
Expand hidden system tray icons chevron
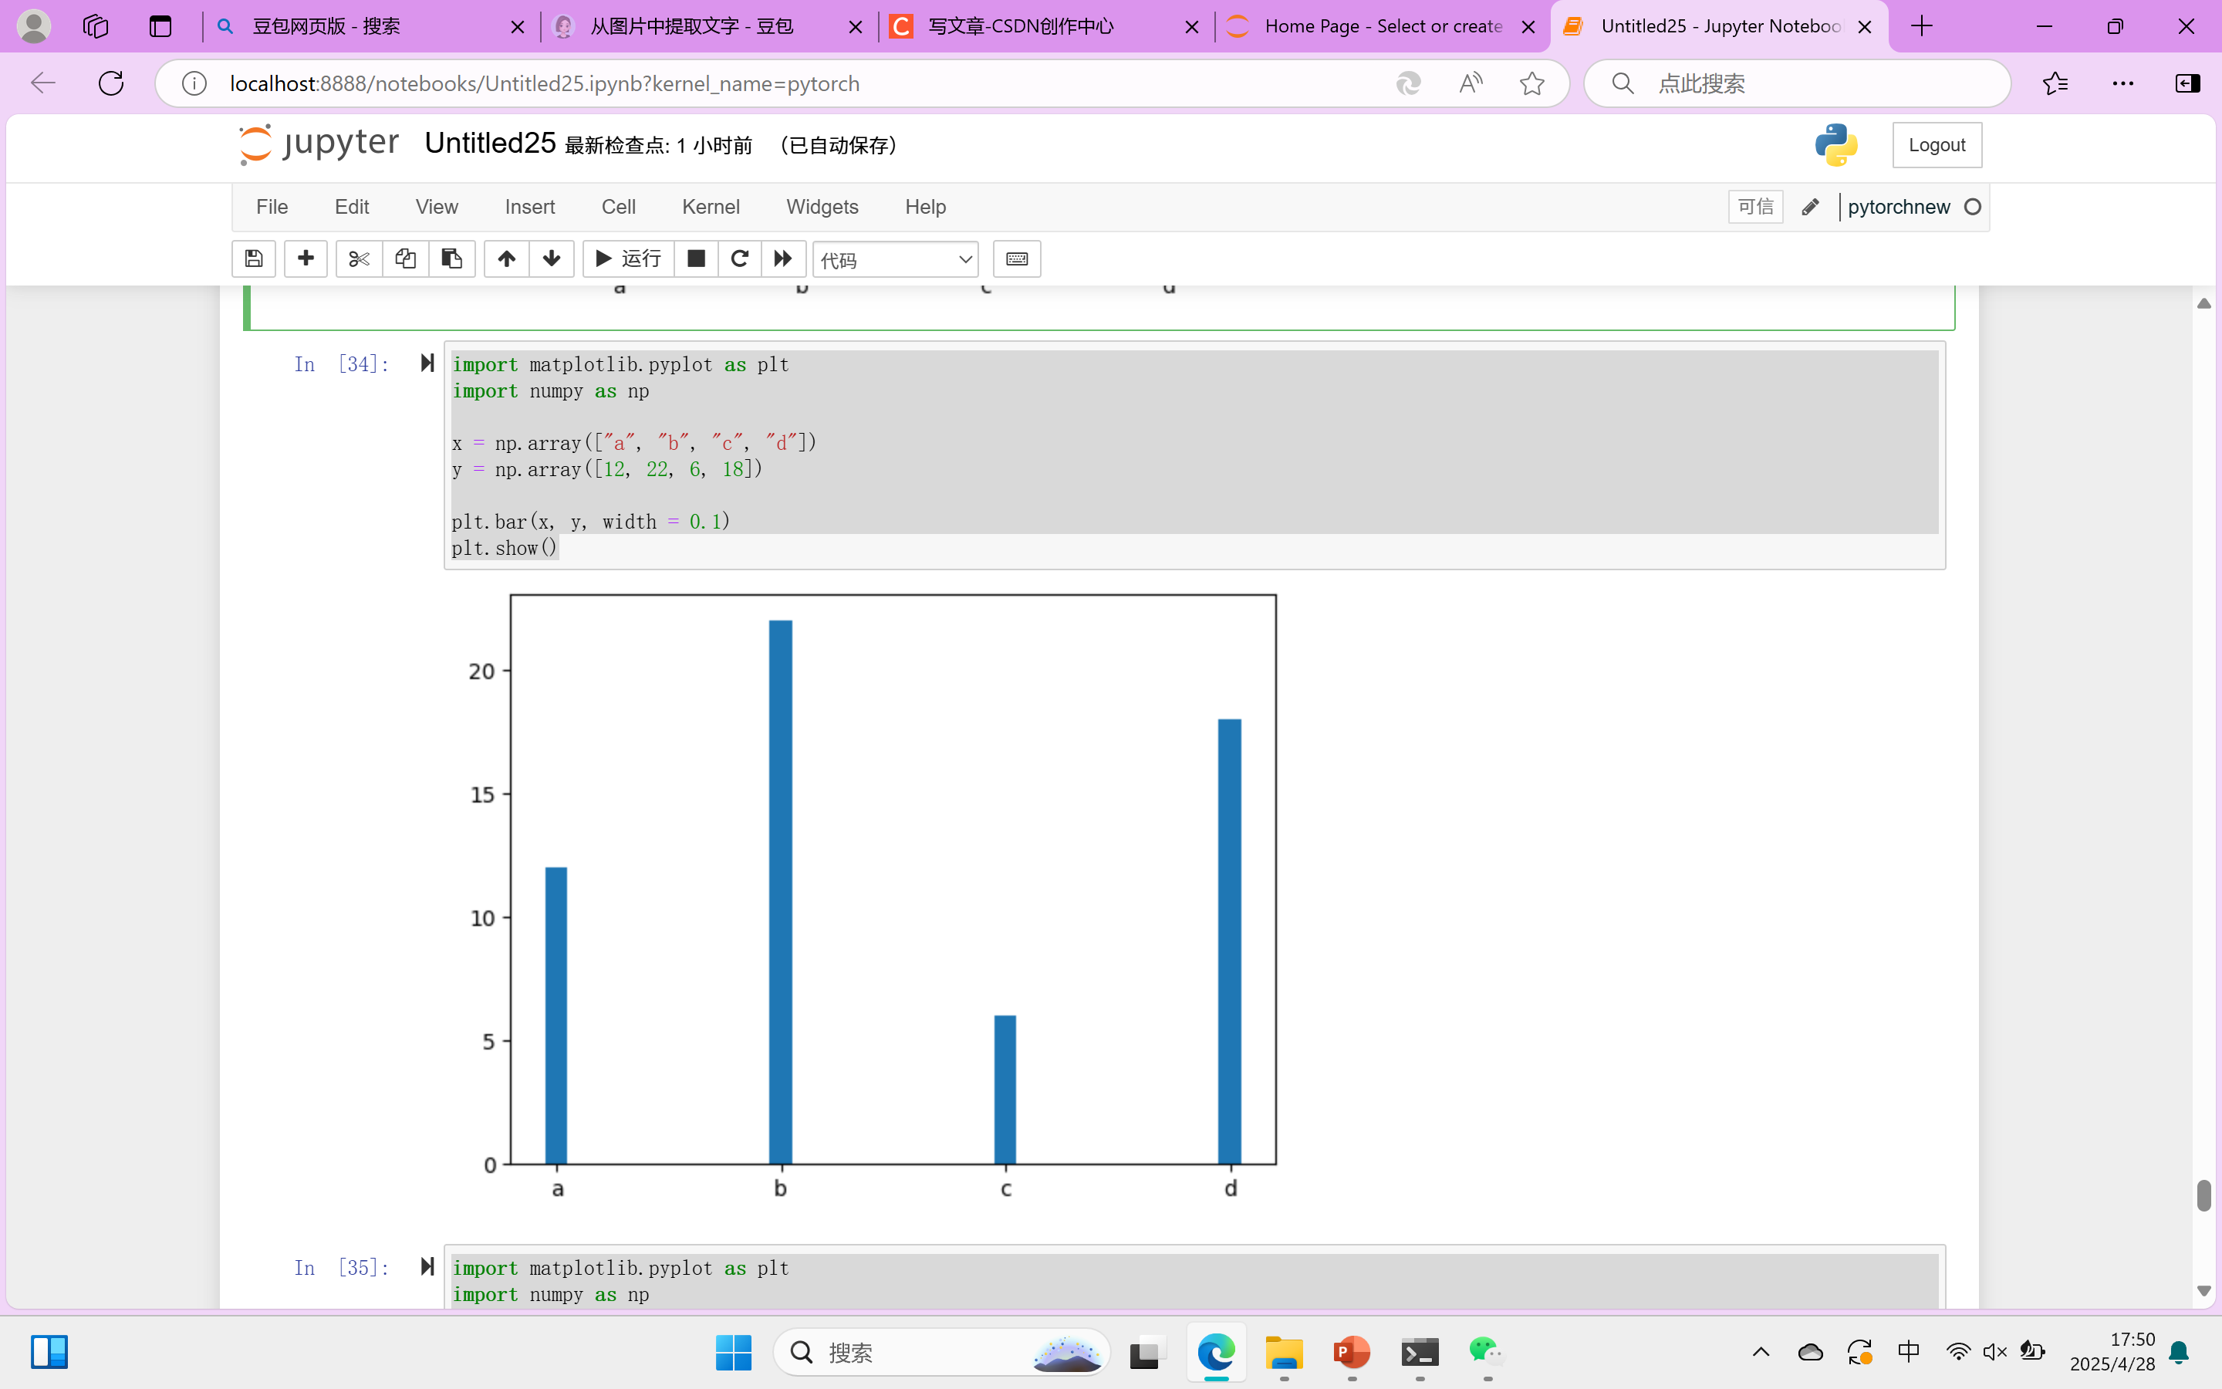[1760, 1351]
